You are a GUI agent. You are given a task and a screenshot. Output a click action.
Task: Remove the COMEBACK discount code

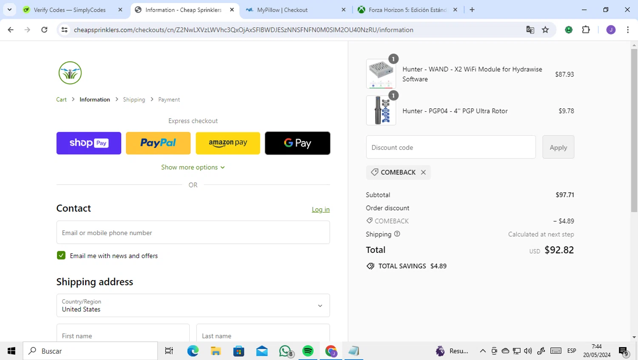[423, 172]
